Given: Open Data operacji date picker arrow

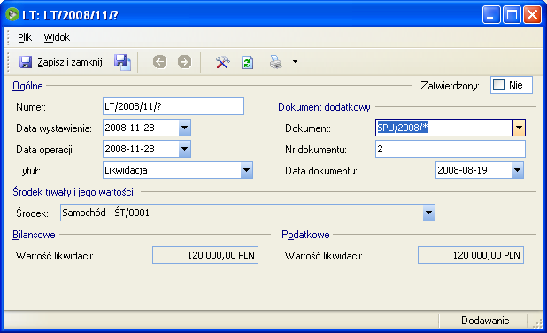Looking at the screenshot, I should pyautogui.click(x=184, y=149).
